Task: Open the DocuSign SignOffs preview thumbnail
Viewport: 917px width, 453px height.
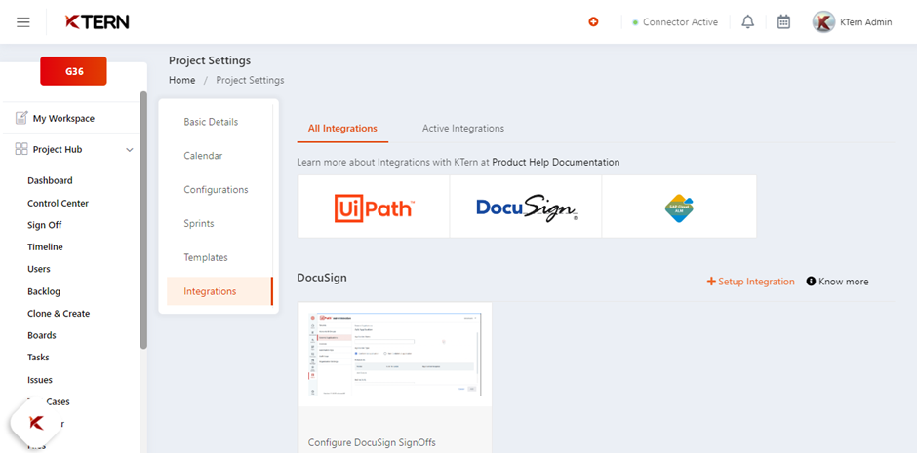Action: coord(395,355)
